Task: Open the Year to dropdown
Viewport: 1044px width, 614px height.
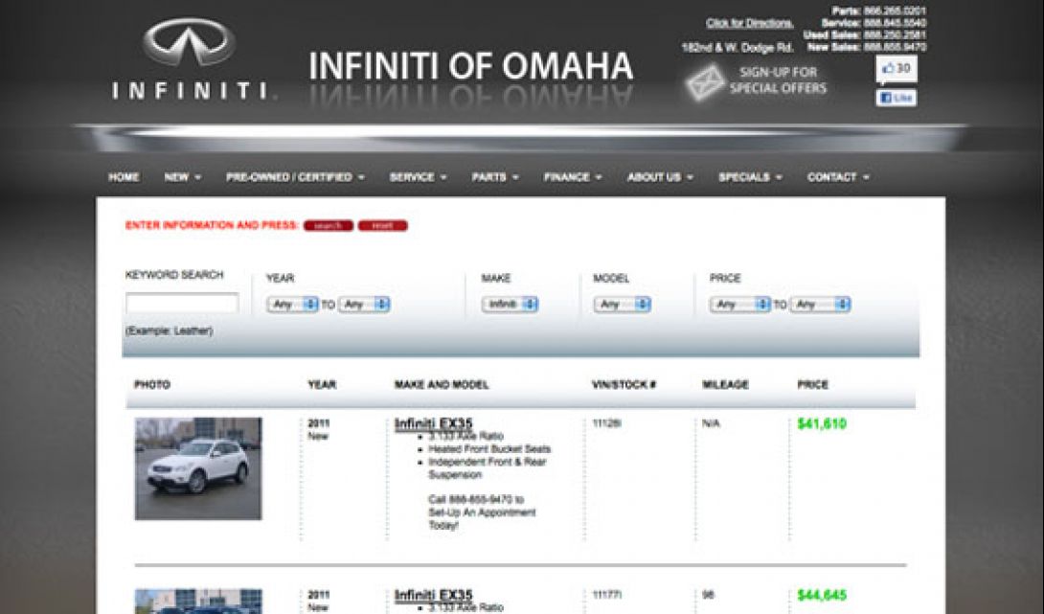Action: 364,305
